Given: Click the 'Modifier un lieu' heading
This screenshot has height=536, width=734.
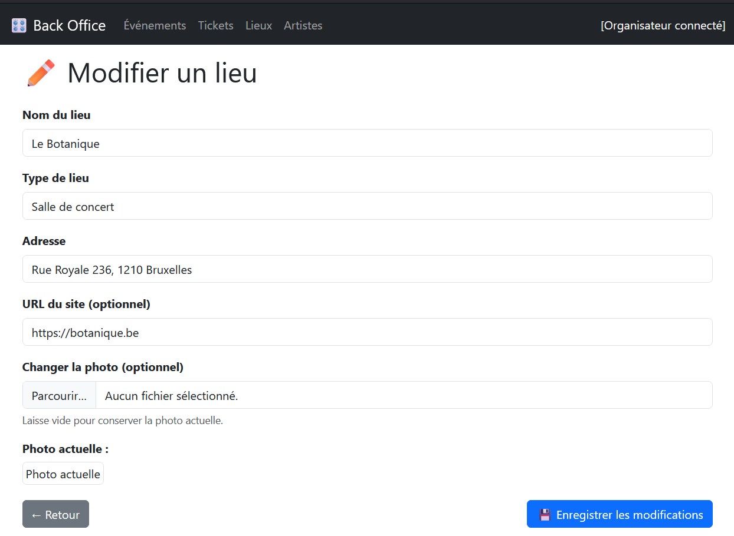Looking at the screenshot, I should [x=162, y=74].
